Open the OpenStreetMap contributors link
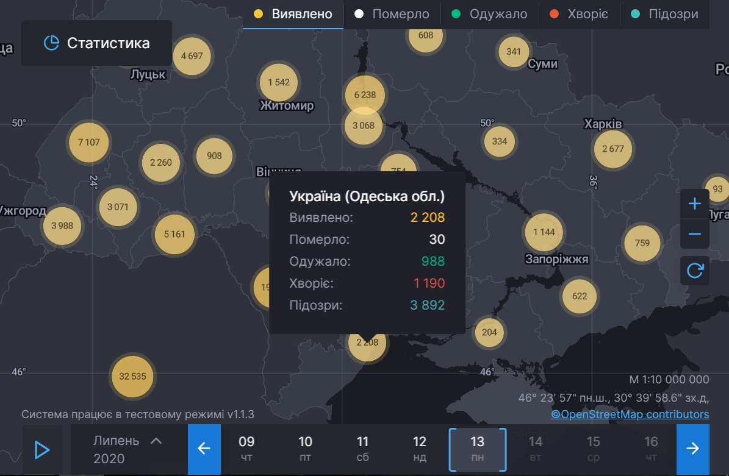This screenshot has width=729, height=476. coord(630,414)
